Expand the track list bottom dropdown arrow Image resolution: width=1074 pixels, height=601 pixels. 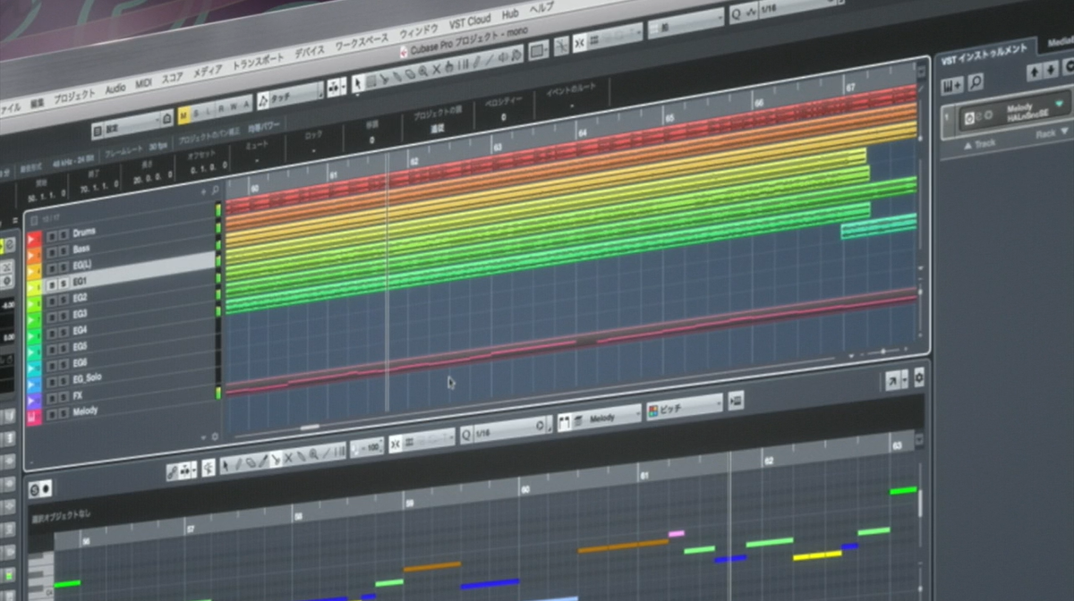coord(204,438)
